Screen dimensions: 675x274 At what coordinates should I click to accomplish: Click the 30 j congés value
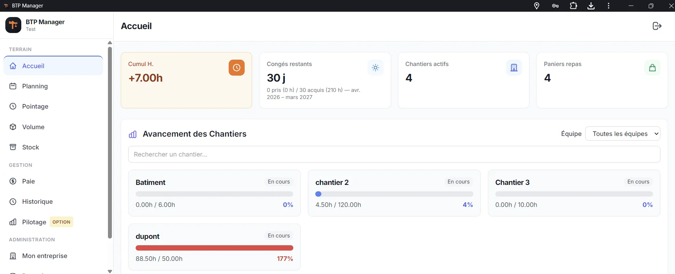276,78
